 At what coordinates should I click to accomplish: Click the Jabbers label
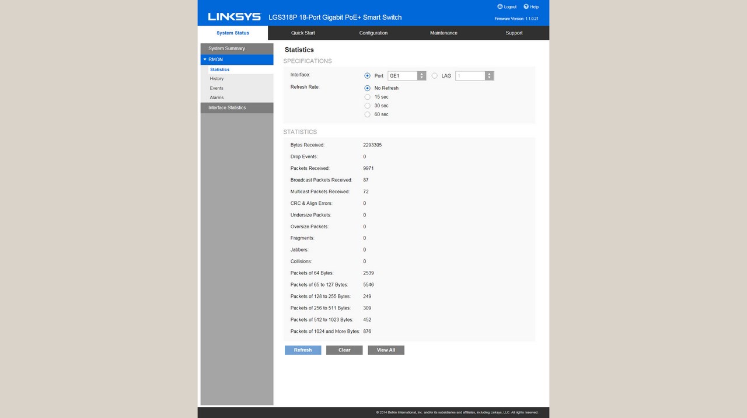300,250
